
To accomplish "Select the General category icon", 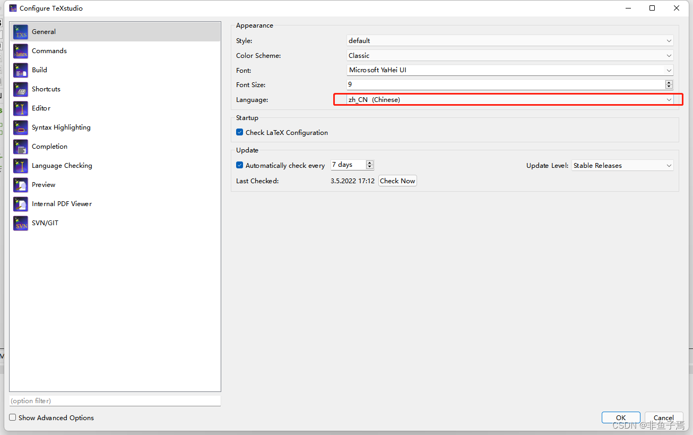I will (x=21, y=32).
